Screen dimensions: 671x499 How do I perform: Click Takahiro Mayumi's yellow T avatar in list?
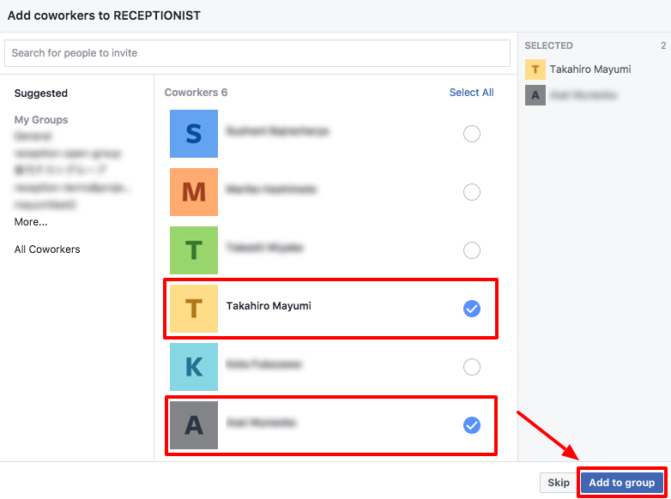tap(194, 309)
